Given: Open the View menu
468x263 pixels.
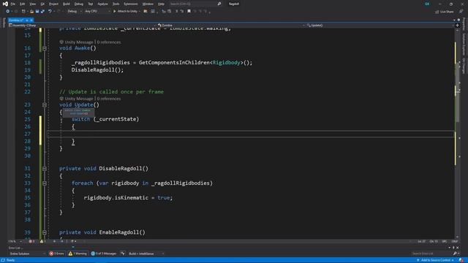Looking at the screenshot, I should pyautogui.click(x=32, y=4).
